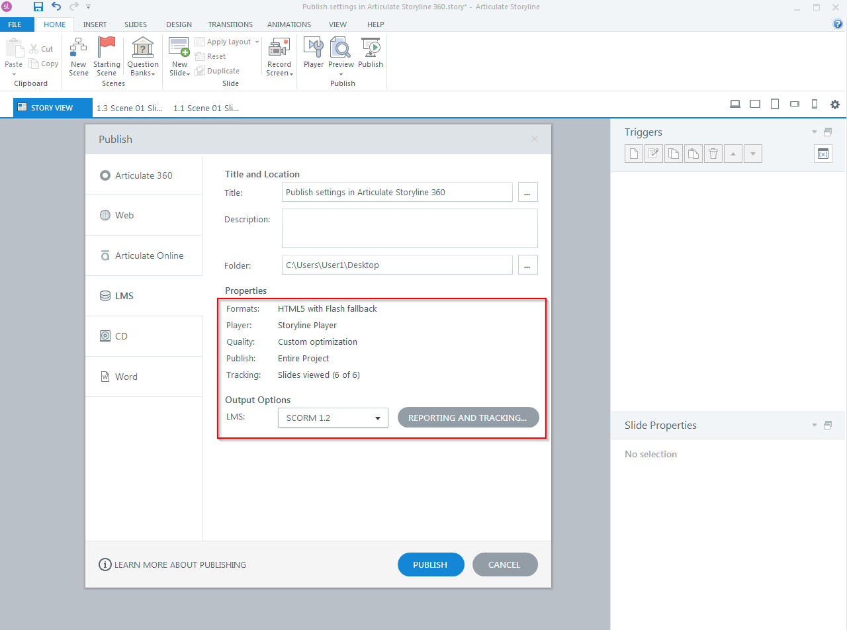Click the new trigger icon in Triggers panel
The height and width of the screenshot is (630, 847).
634,154
